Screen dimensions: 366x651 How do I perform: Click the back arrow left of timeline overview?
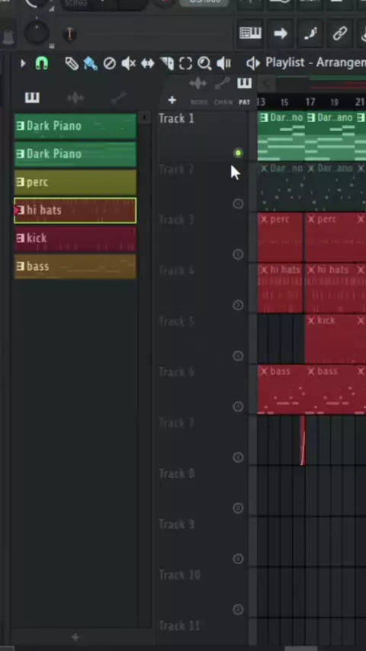click(266, 84)
